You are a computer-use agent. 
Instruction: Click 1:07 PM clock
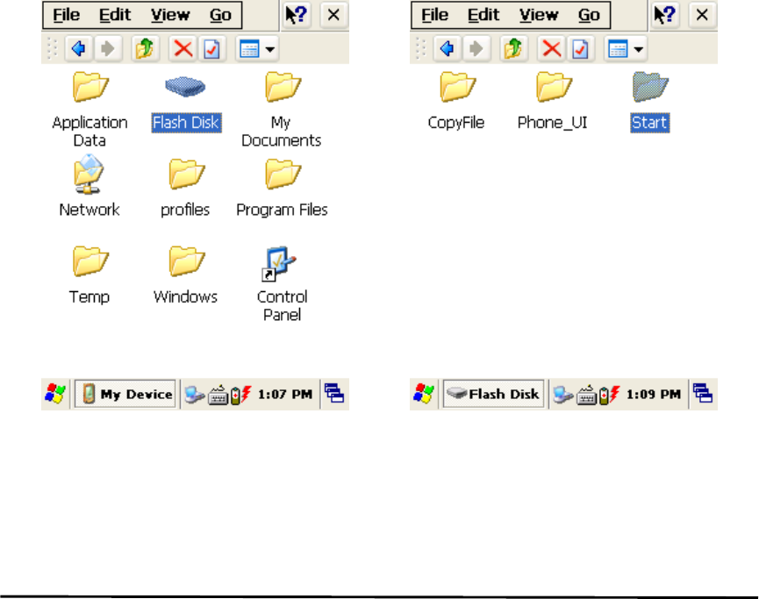coord(284,395)
